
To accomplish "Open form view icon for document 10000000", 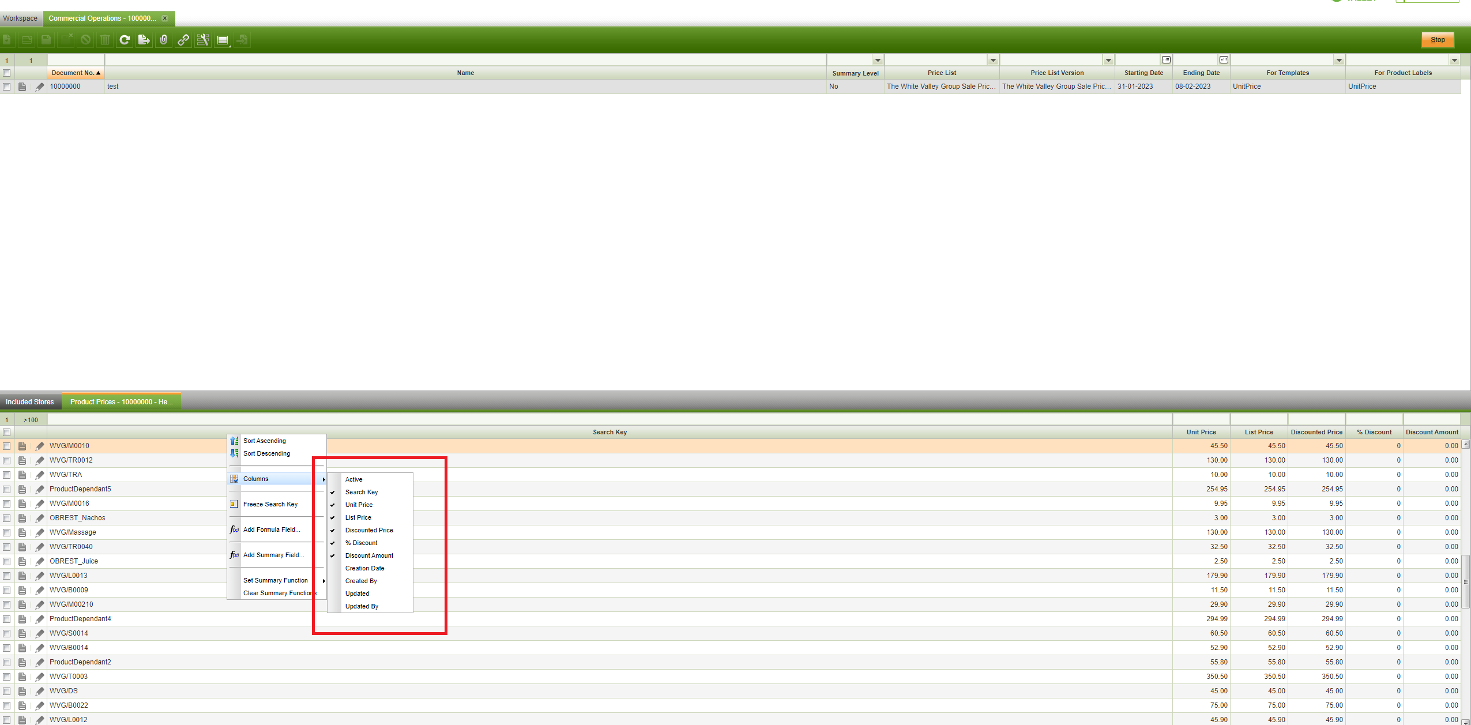I will coord(22,87).
